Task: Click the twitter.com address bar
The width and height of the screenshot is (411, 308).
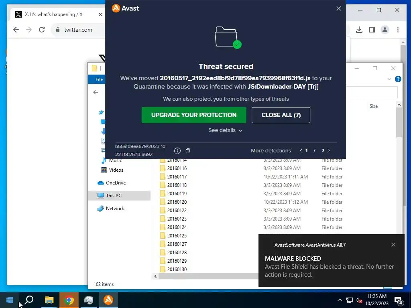Action: click(78, 30)
